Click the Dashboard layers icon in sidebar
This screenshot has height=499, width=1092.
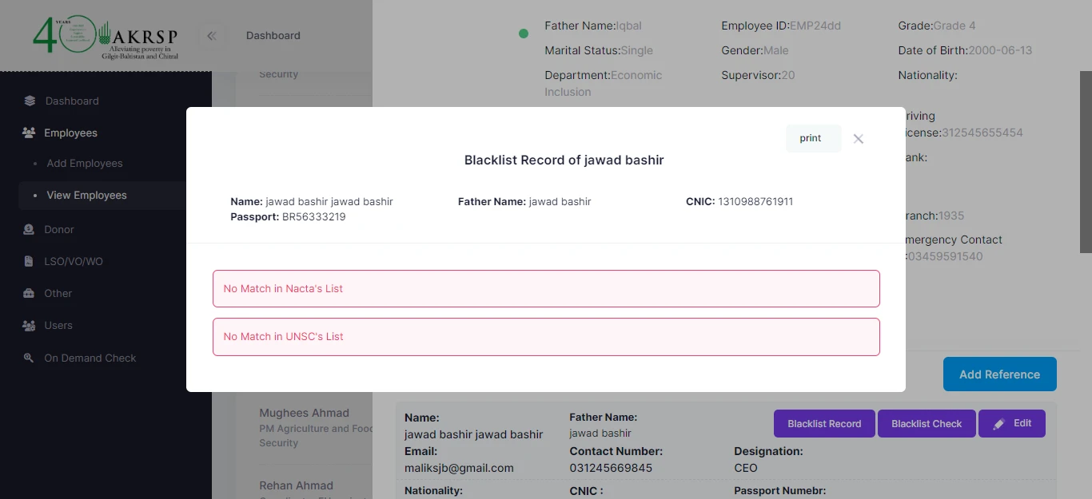(x=30, y=101)
